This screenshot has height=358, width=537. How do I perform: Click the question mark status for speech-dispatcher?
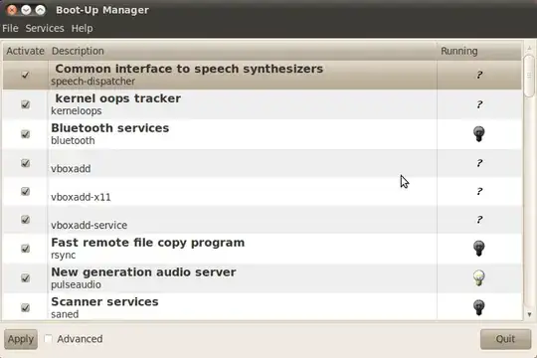pos(479,75)
